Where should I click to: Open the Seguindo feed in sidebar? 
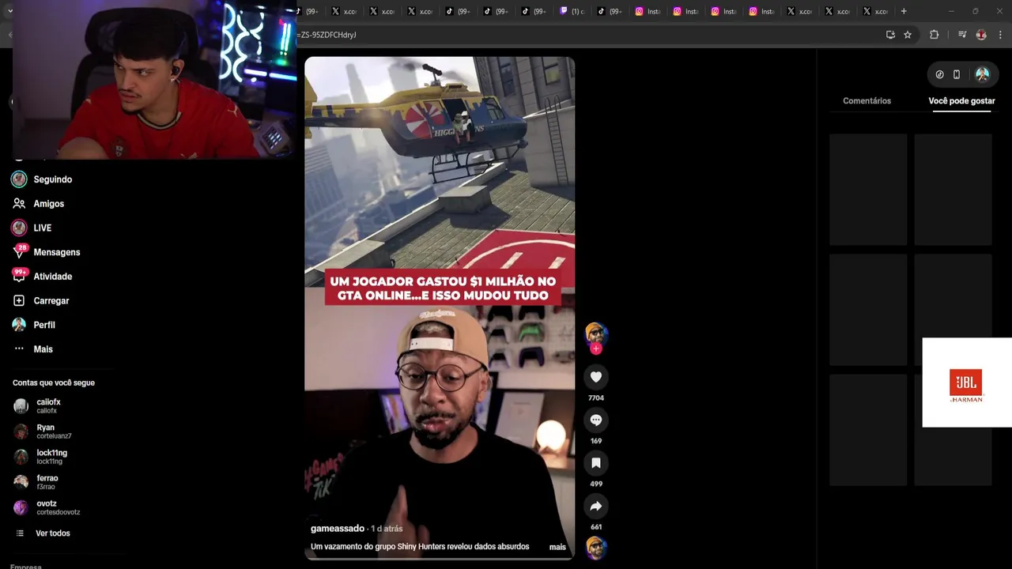[x=42, y=179]
